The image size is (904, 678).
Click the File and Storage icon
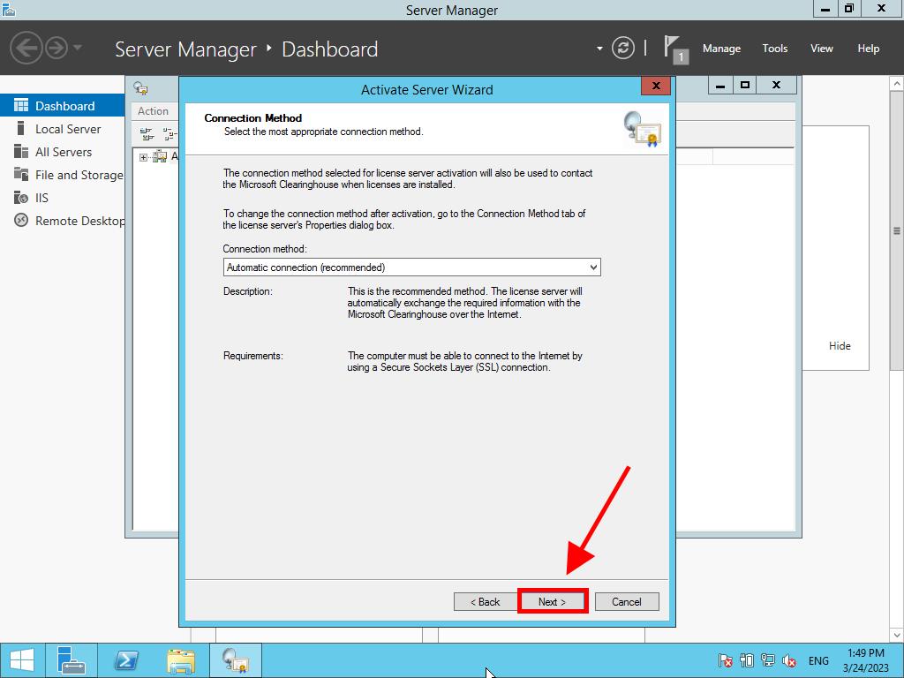[21, 174]
